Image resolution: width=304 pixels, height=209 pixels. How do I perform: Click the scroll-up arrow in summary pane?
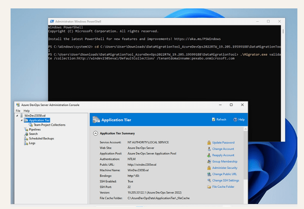245,129
